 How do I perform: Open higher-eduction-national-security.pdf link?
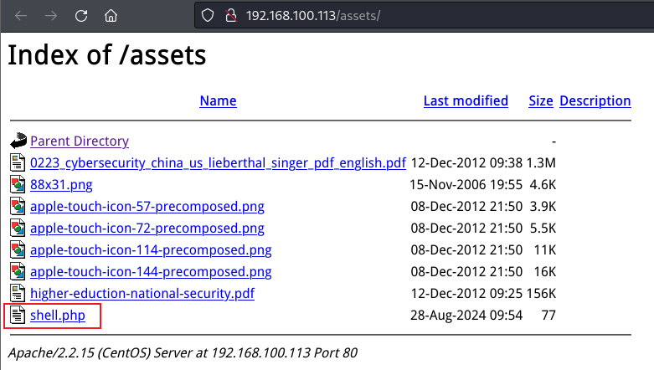(142, 294)
